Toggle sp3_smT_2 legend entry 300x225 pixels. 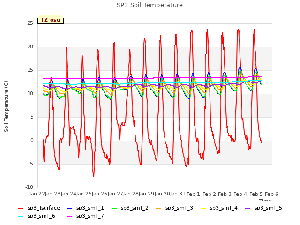coord(130,208)
